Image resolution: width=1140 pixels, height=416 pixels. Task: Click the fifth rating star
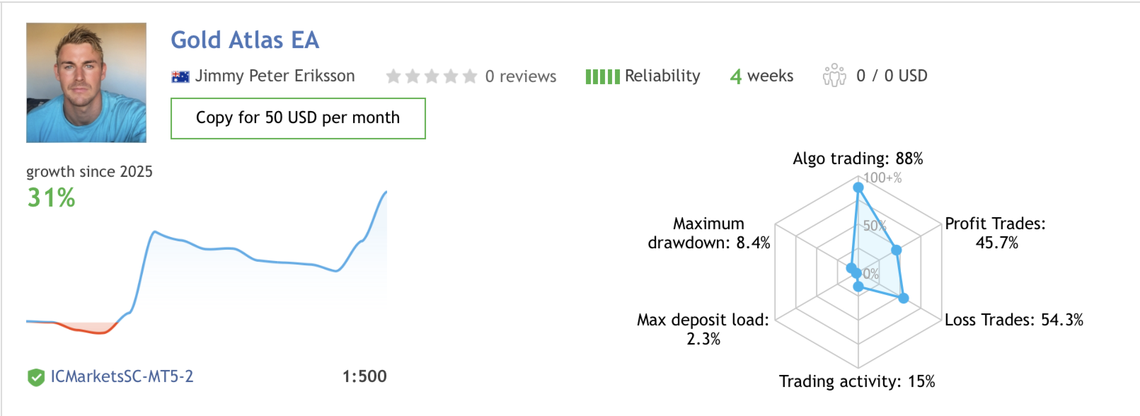pos(468,76)
